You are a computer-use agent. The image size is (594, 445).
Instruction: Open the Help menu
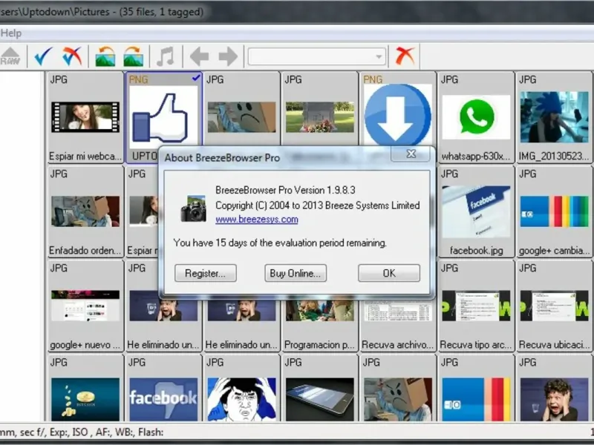11,33
